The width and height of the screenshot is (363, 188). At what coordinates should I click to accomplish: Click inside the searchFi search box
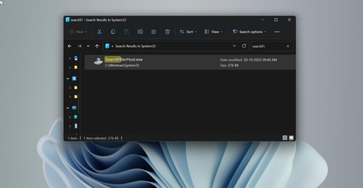[x=268, y=46]
